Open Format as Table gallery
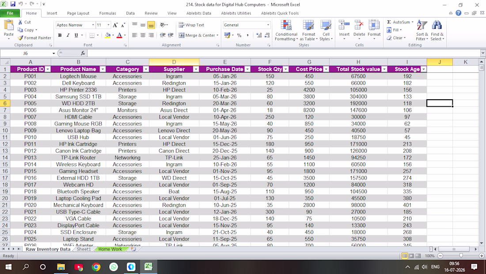Screen dimensions: 486x274 pyautogui.click(x=308, y=30)
